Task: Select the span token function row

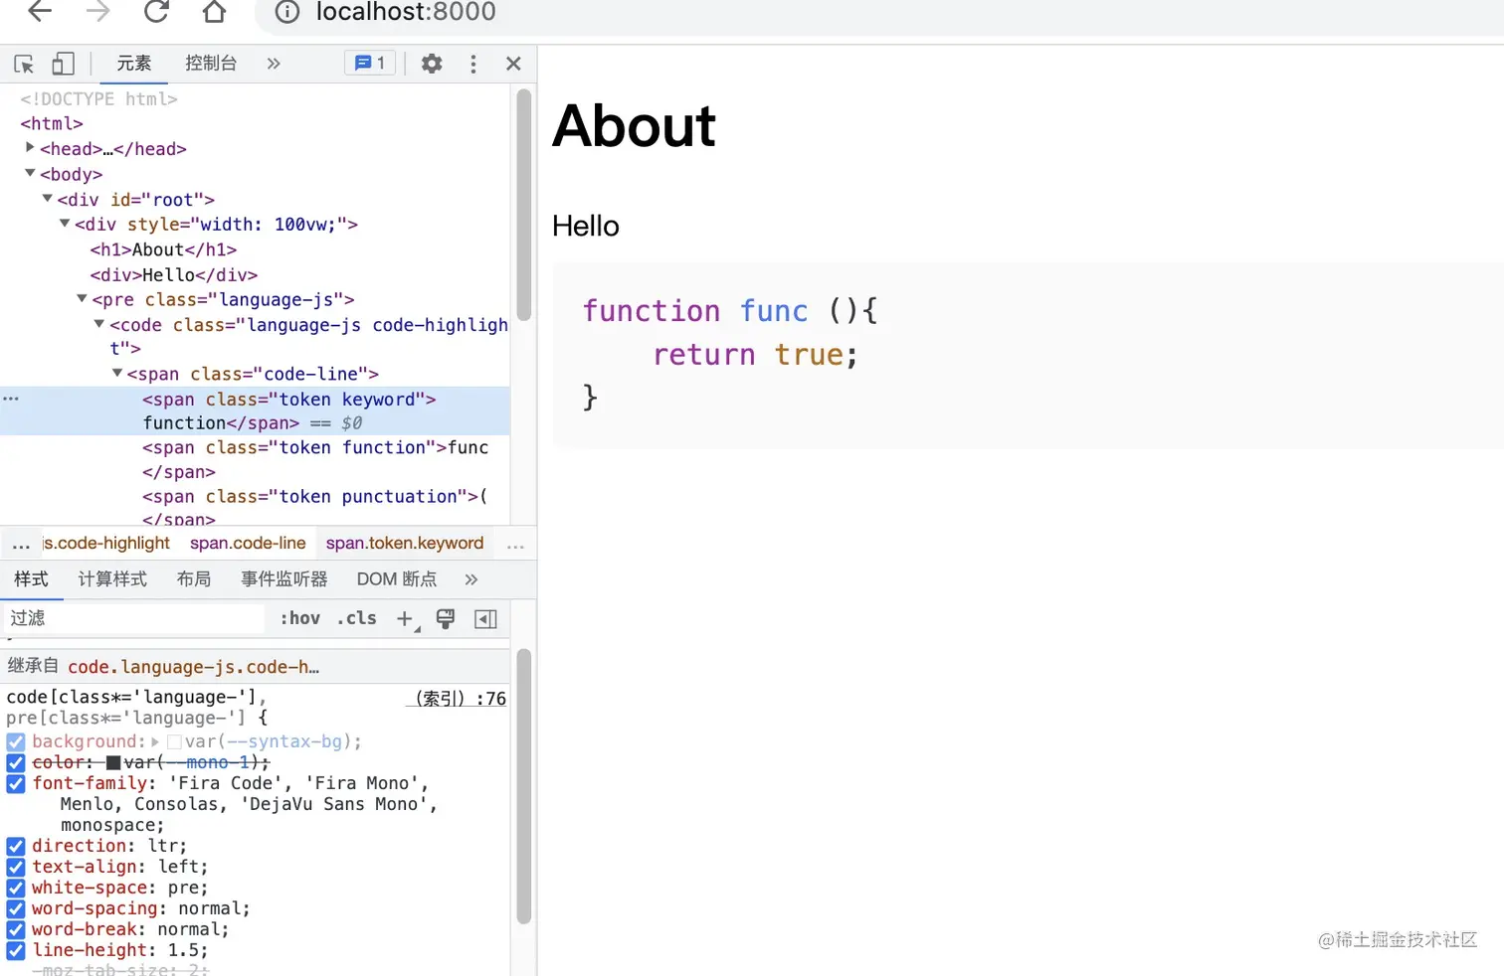Action: tap(315, 459)
